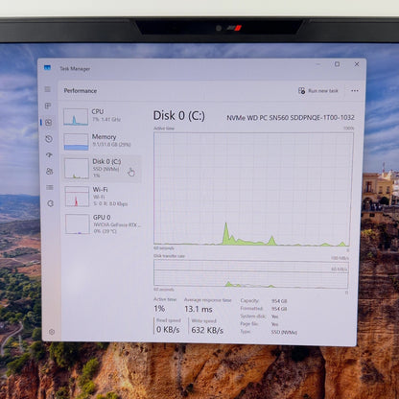Click the SSD (NVMe) Type value

coord(284,333)
